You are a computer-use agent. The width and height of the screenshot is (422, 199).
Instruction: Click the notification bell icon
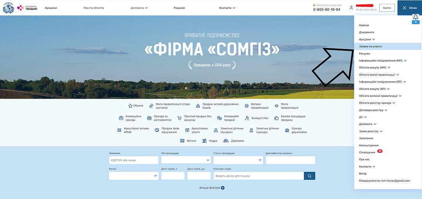pos(415,17)
